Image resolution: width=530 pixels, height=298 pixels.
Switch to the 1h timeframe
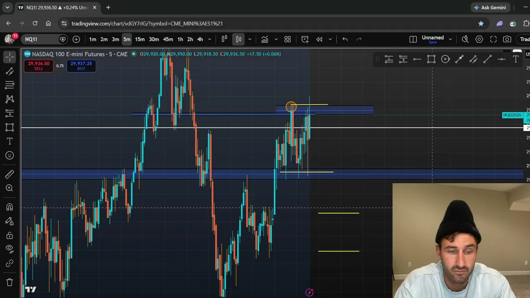(180, 39)
